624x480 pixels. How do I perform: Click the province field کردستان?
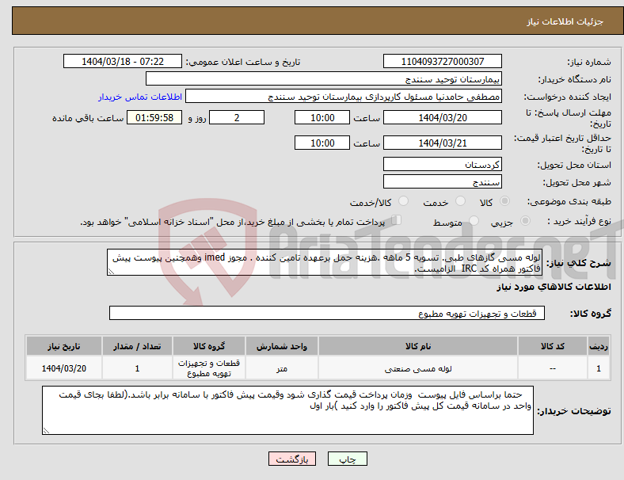[442, 164]
